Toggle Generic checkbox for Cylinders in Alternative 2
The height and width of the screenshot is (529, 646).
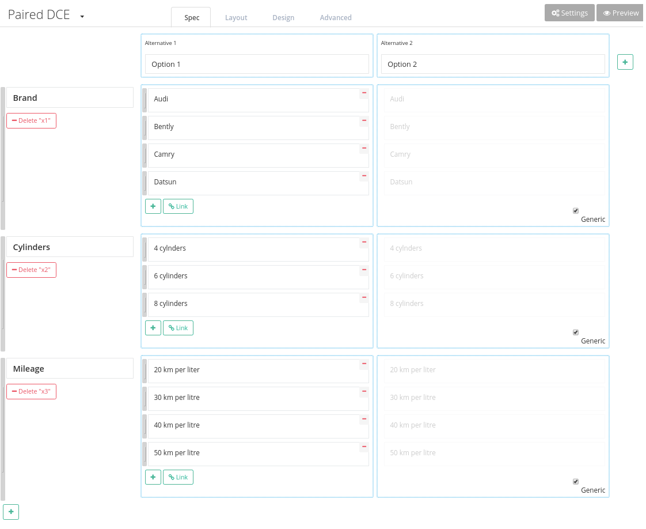click(x=575, y=332)
